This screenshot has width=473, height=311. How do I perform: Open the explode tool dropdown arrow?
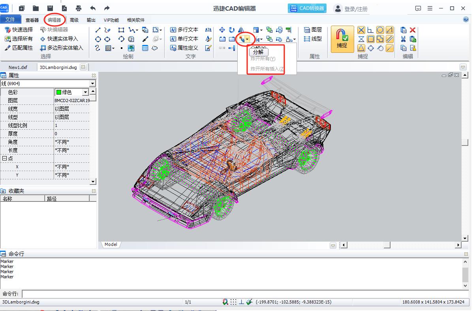[x=247, y=39]
